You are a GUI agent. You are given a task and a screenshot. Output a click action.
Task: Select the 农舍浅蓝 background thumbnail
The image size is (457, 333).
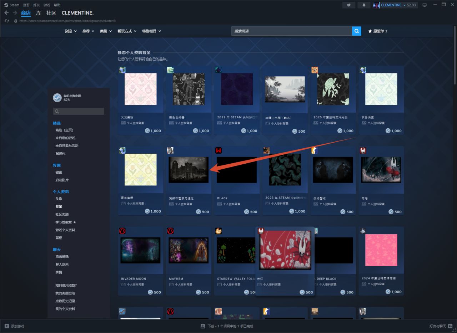(x=381, y=89)
